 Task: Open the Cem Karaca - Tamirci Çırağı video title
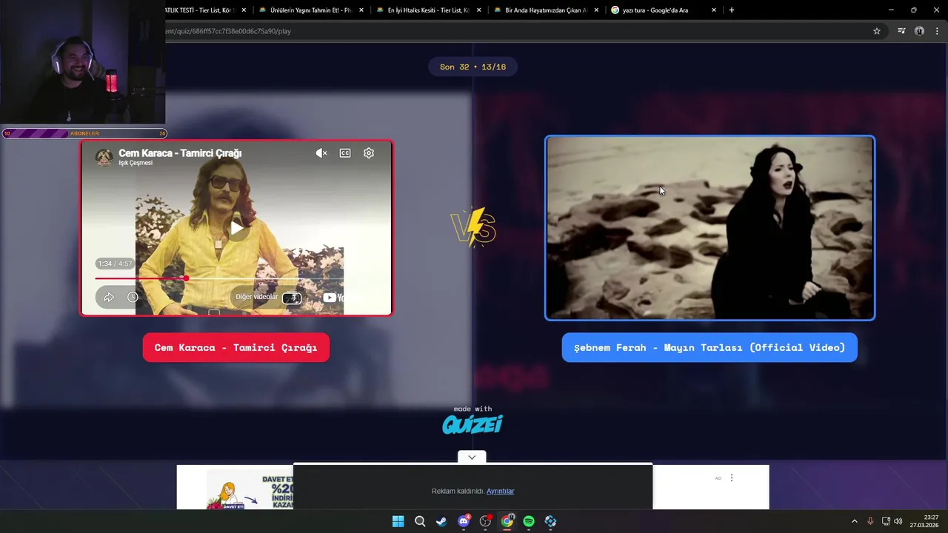point(180,152)
